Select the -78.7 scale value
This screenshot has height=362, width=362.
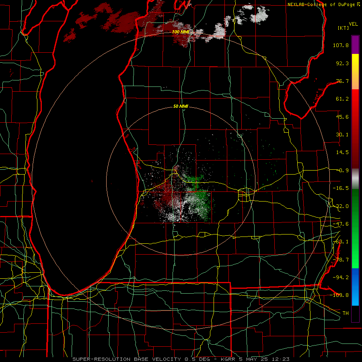click(341, 260)
